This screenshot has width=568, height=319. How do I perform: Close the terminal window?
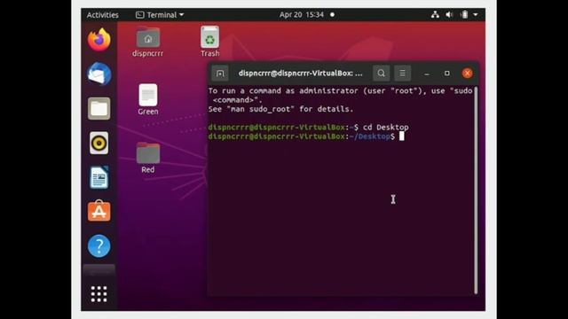click(x=468, y=74)
